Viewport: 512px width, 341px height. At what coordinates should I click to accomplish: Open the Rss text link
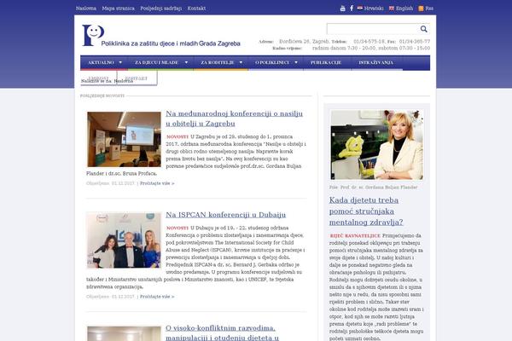coord(429,9)
